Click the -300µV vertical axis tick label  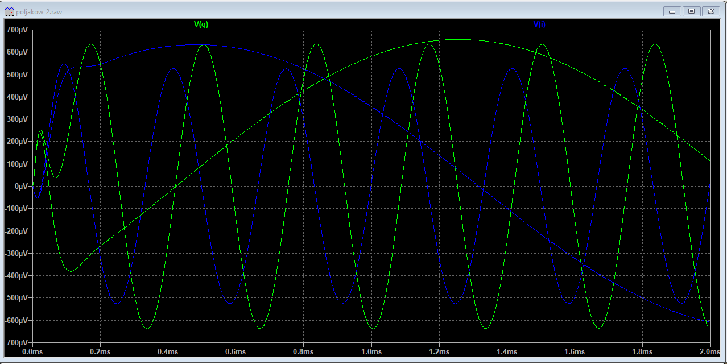[16, 254]
